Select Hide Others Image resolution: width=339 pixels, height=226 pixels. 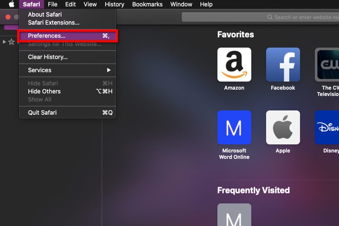point(68,91)
